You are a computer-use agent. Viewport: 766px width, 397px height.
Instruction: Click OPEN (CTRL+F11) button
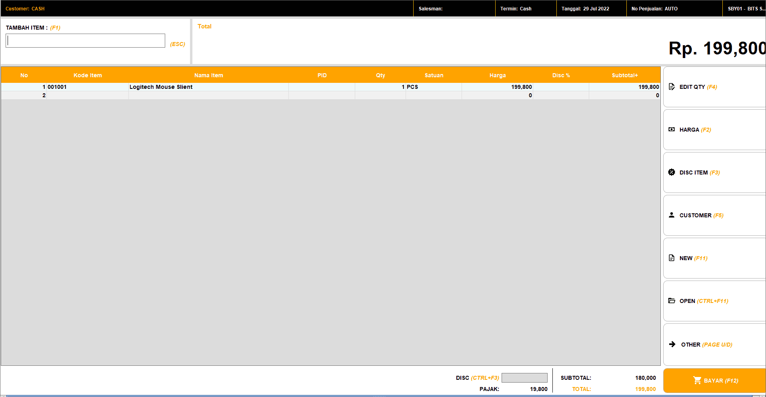714,301
